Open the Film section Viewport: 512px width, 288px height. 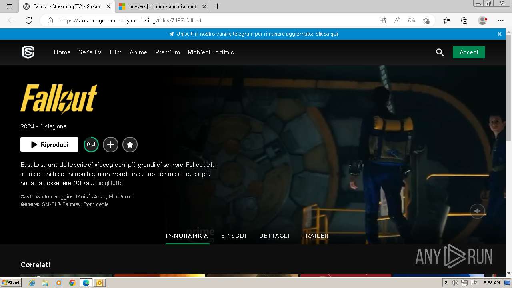(x=116, y=52)
